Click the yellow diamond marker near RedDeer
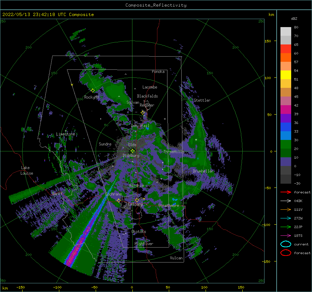312x292 pixels. click(142, 113)
